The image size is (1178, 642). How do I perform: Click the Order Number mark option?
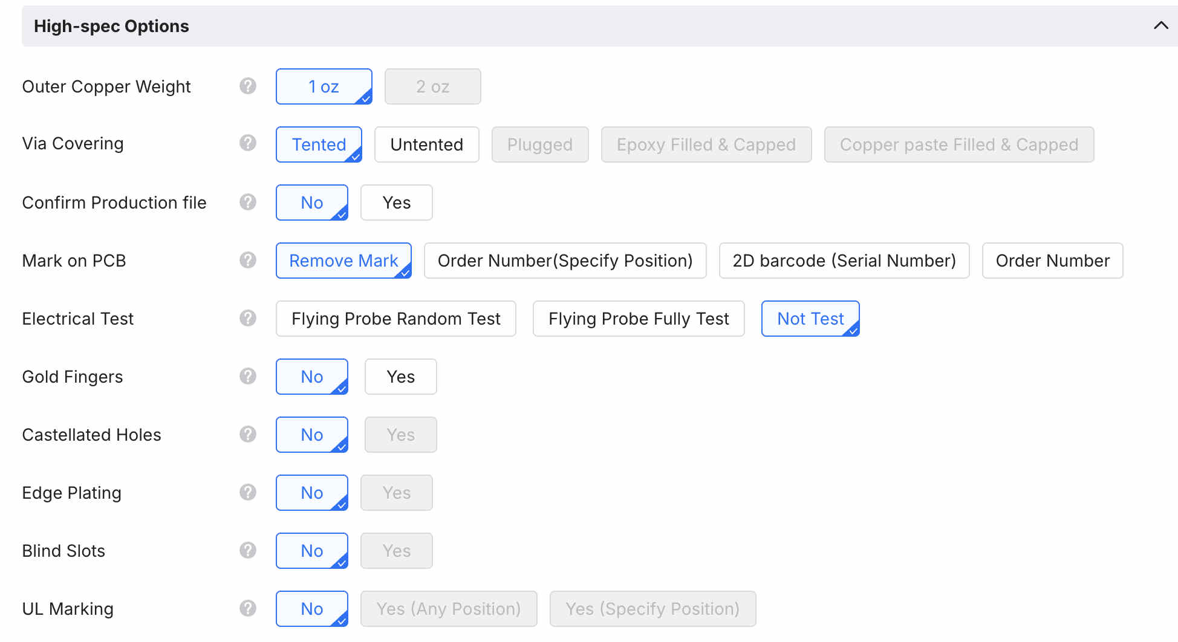click(x=1052, y=261)
